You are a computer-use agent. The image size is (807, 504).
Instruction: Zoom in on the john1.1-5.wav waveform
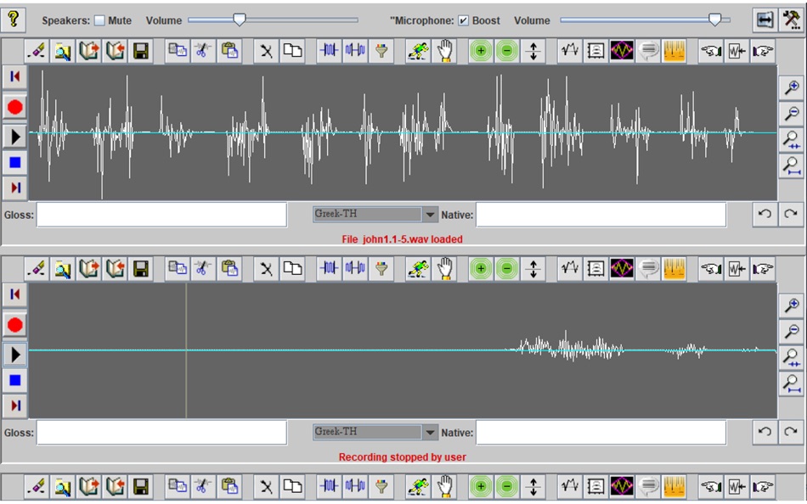791,87
